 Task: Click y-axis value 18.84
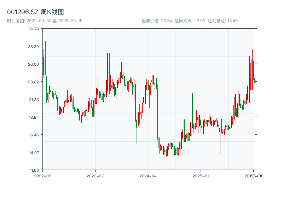(34, 117)
